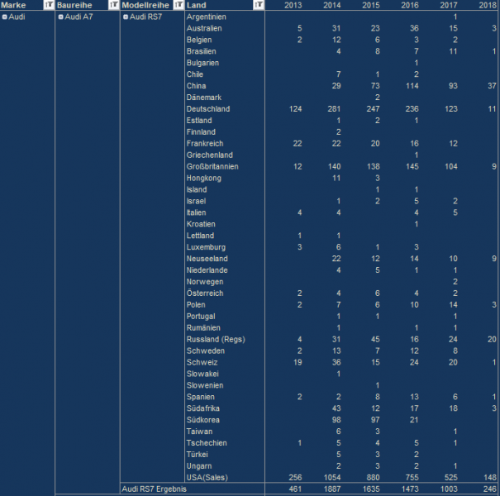
Task: Select the Lettland row label
Action: [201, 236]
